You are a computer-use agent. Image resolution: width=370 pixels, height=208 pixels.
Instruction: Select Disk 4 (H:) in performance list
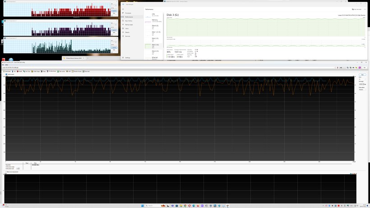pyautogui.click(x=154, y=51)
